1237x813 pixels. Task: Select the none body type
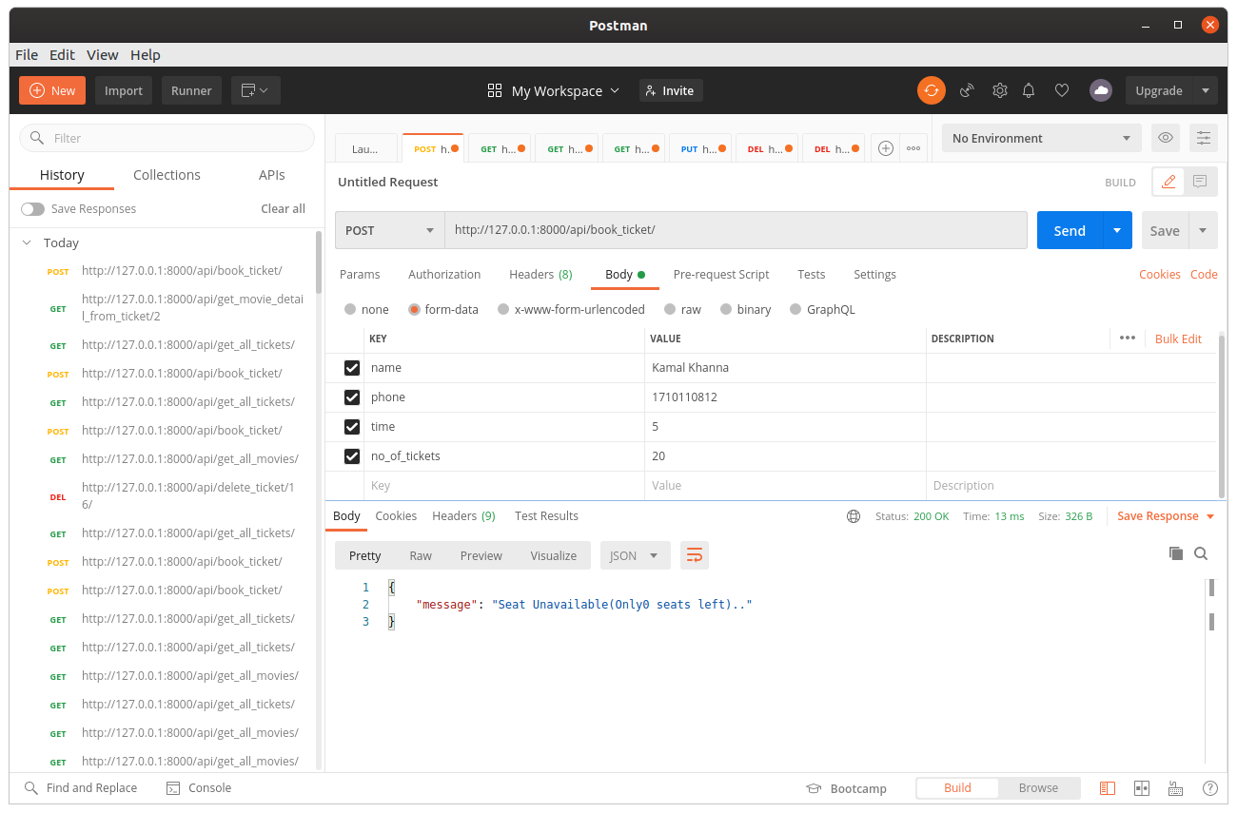350,309
